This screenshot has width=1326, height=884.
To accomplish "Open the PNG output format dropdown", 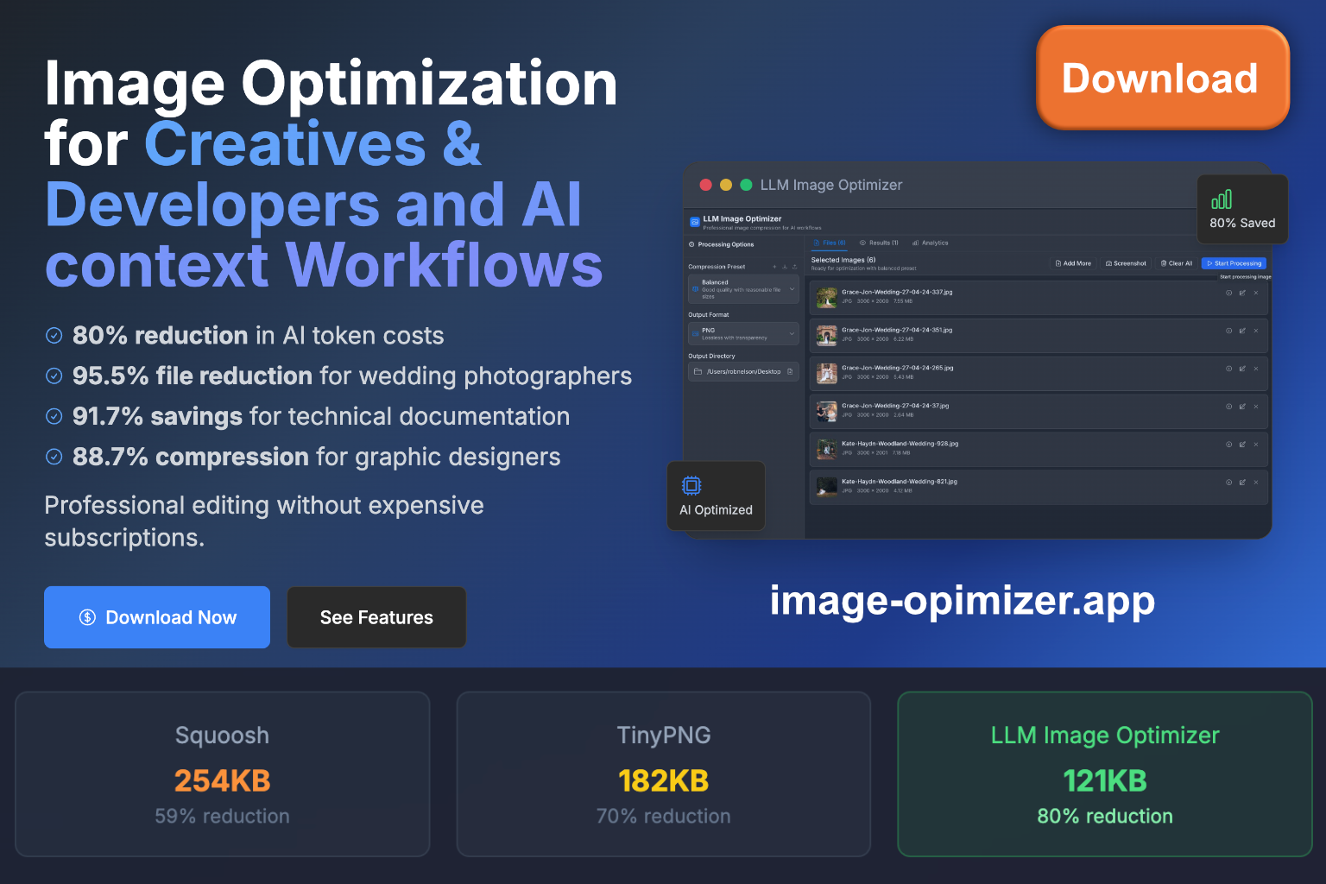I will point(743,333).
